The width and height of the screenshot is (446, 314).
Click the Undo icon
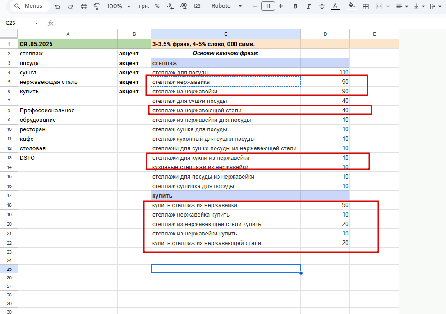[58, 6]
